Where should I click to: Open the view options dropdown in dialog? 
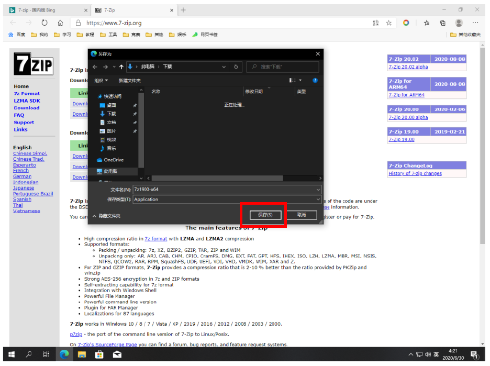pos(299,81)
